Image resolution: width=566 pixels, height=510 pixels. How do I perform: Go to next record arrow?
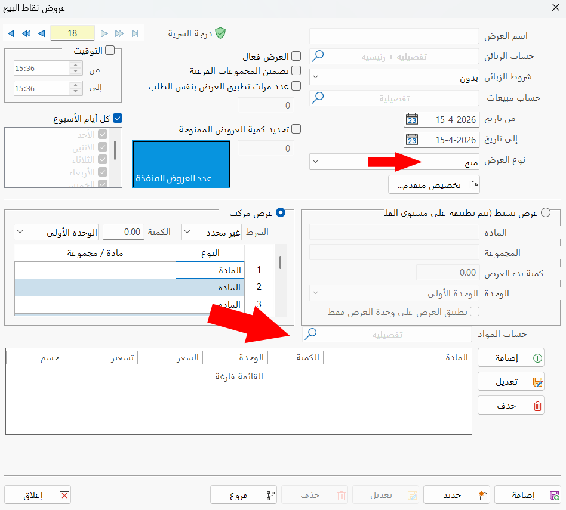(104, 33)
